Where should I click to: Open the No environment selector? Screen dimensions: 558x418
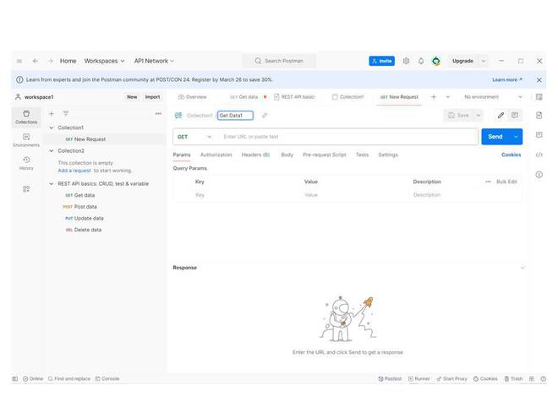coord(493,97)
